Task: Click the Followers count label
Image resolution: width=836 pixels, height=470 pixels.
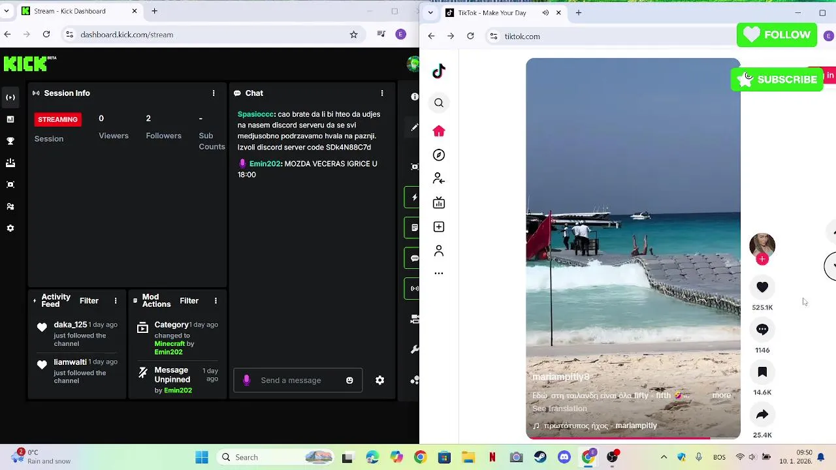Action: (x=163, y=136)
